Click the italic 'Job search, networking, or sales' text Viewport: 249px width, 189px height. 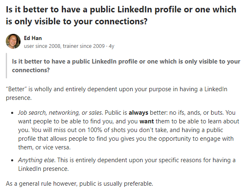(x=60, y=113)
